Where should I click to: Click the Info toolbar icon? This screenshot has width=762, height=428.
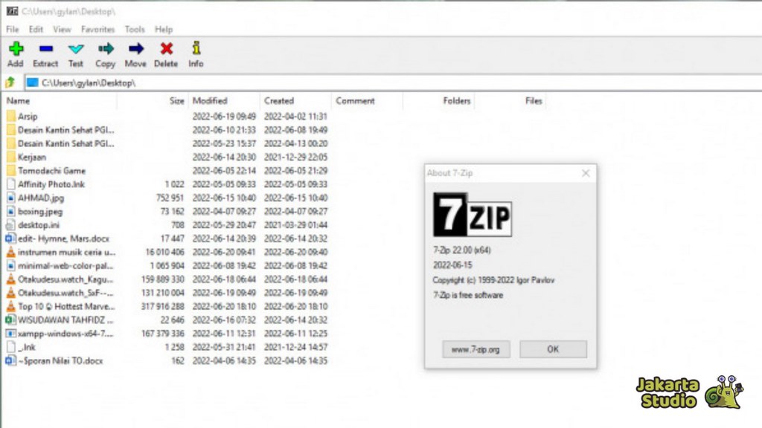[x=196, y=48]
